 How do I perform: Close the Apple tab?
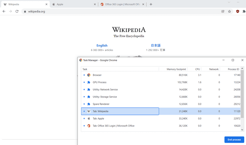(95, 4)
